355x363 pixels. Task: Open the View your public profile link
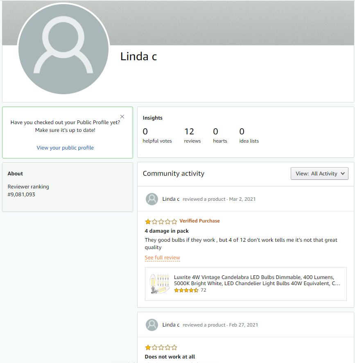click(65, 148)
